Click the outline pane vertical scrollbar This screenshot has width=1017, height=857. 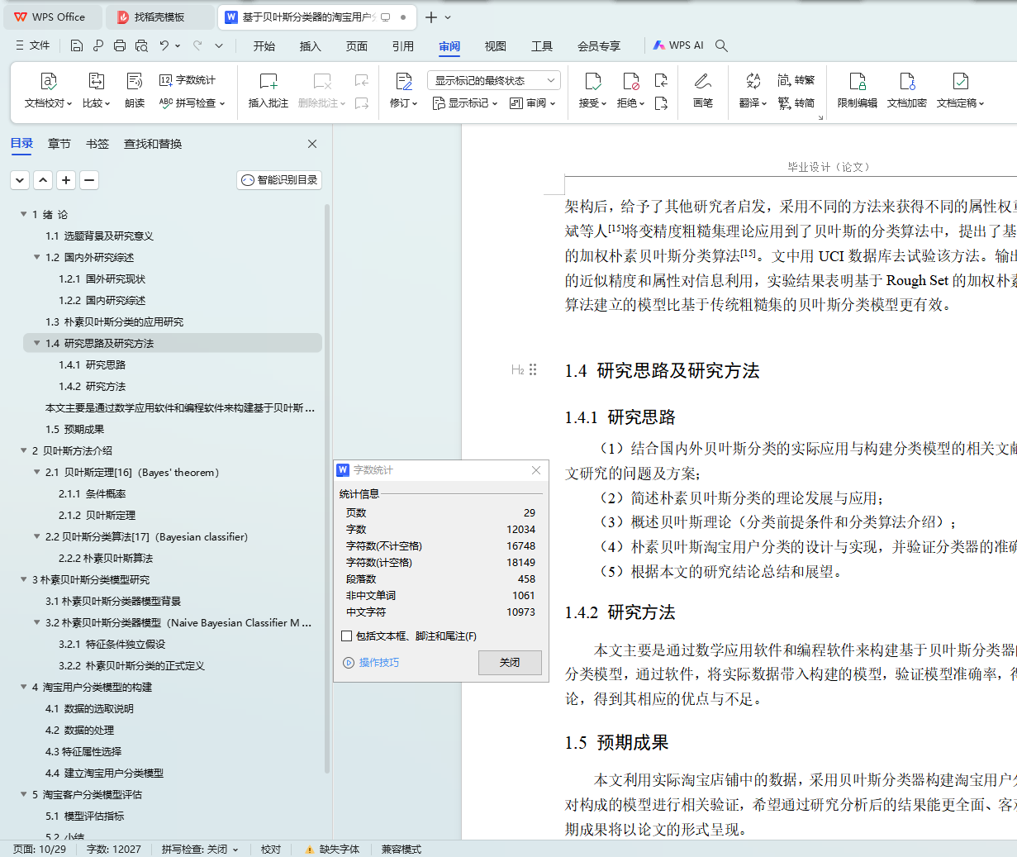pyautogui.click(x=327, y=488)
